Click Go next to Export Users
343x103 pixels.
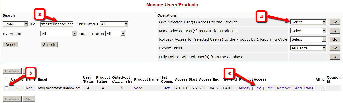pos(335,48)
